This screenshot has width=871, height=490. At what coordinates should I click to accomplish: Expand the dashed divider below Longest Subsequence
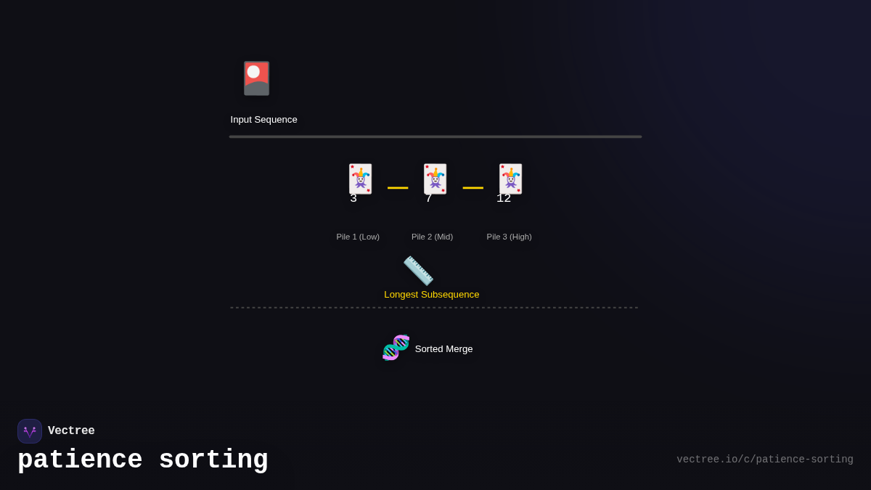point(434,306)
